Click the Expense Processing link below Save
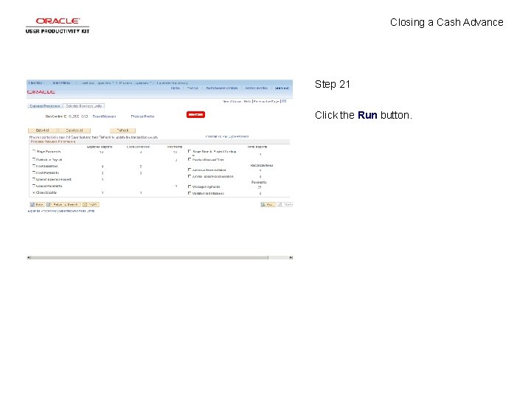Viewport: 531px width, 398px height. (x=42, y=211)
